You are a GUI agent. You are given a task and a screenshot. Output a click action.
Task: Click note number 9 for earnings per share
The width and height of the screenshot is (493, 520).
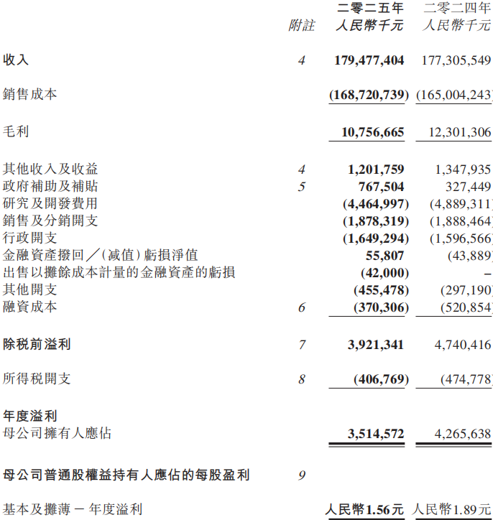pyautogui.click(x=302, y=475)
